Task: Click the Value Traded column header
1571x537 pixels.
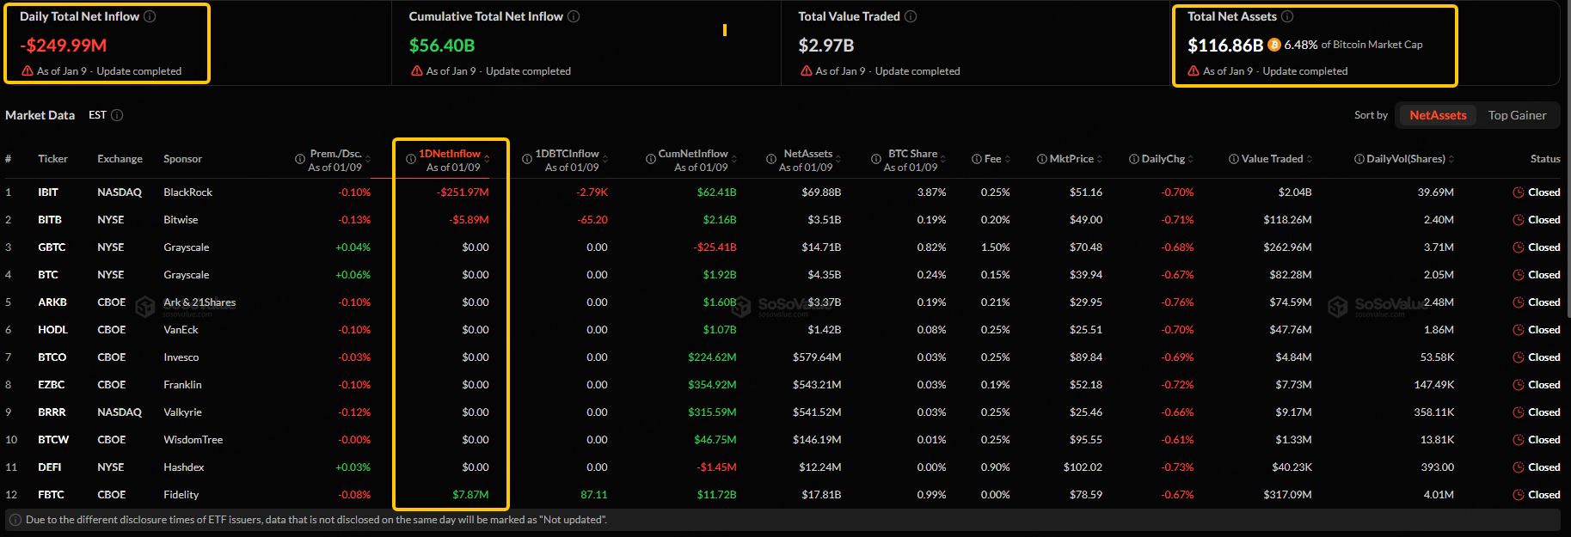Action: pos(1272,159)
